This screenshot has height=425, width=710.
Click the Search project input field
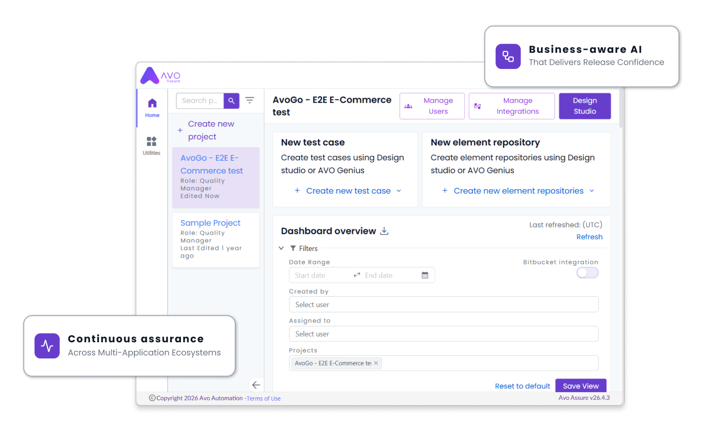pyautogui.click(x=200, y=101)
